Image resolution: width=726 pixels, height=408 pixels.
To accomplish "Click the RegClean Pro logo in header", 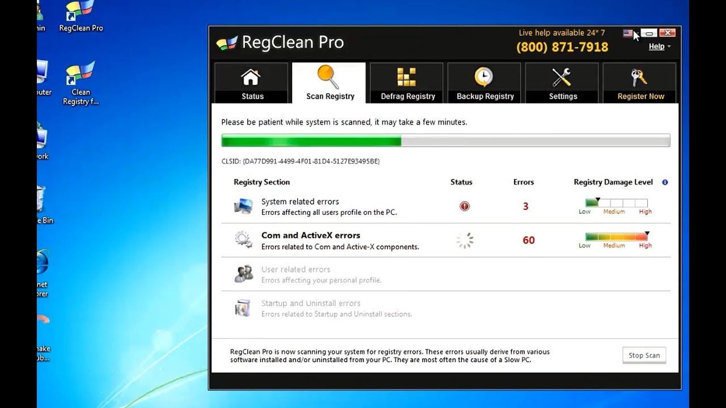I will (280, 42).
